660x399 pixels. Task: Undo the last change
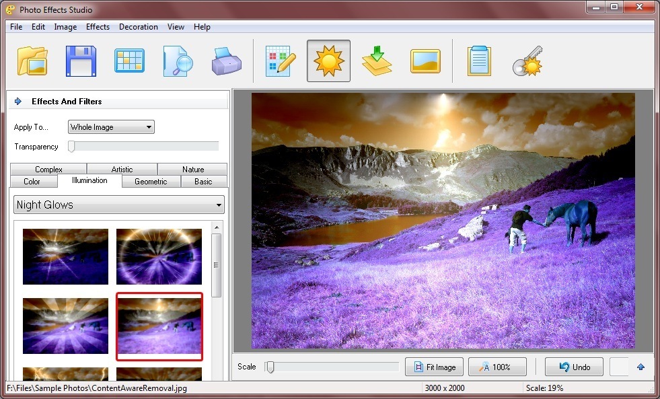574,367
